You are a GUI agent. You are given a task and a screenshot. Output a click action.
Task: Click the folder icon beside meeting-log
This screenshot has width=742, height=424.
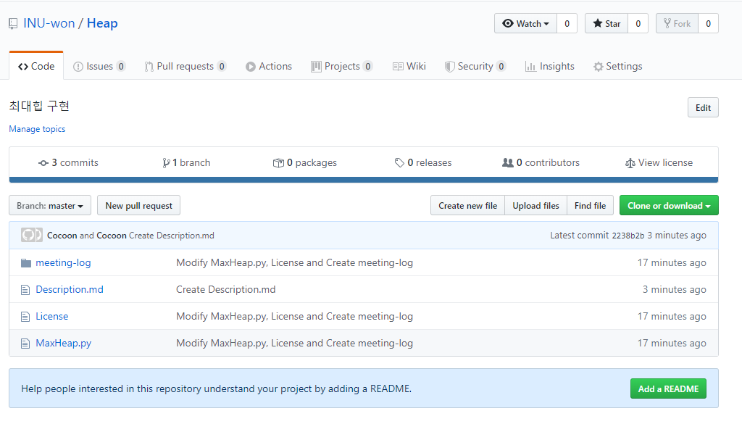click(26, 263)
